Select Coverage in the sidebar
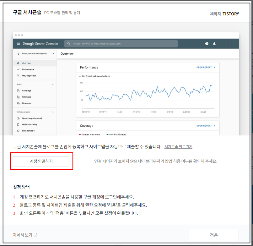Image resolution: width=253 pixels, height=246 pixels. [35, 90]
